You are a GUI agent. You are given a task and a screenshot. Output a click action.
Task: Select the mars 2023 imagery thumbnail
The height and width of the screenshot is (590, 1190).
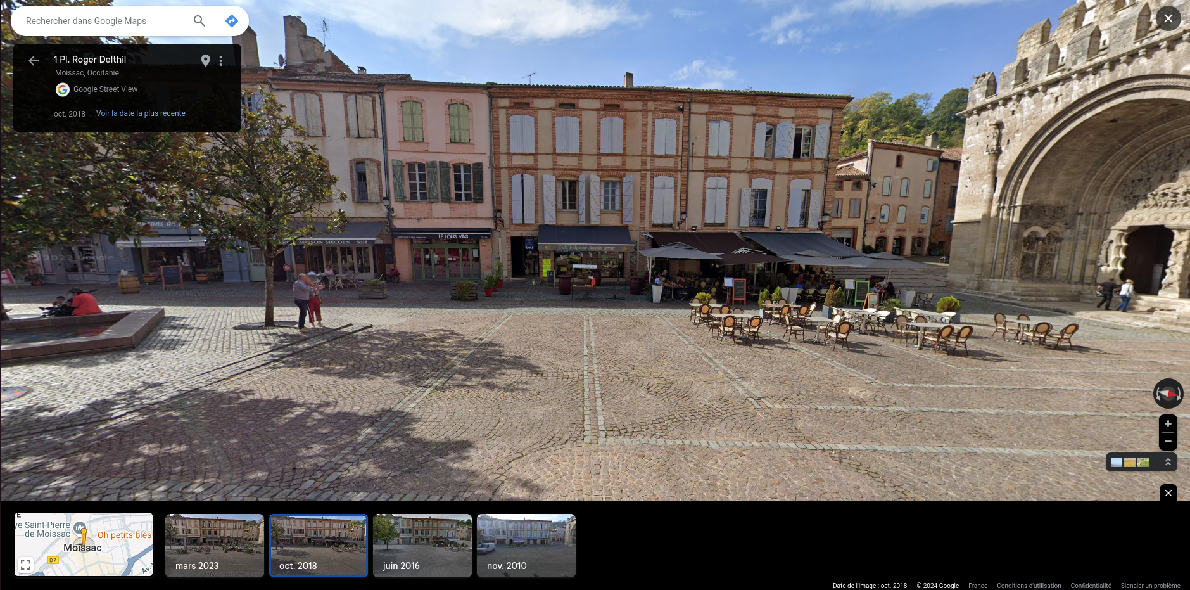click(x=214, y=545)
